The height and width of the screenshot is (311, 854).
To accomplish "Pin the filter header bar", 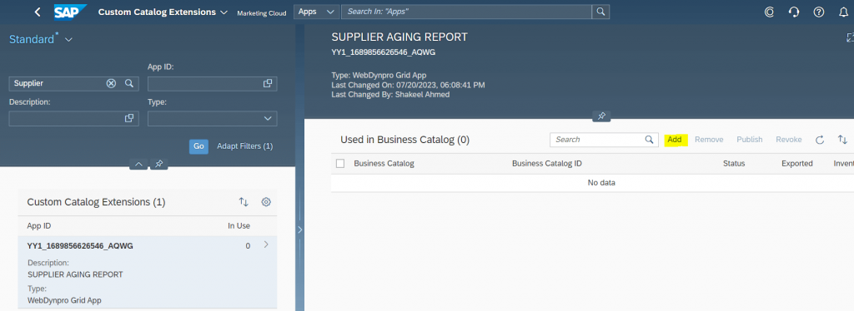I will pyautogui.click(x=158, y=164).
